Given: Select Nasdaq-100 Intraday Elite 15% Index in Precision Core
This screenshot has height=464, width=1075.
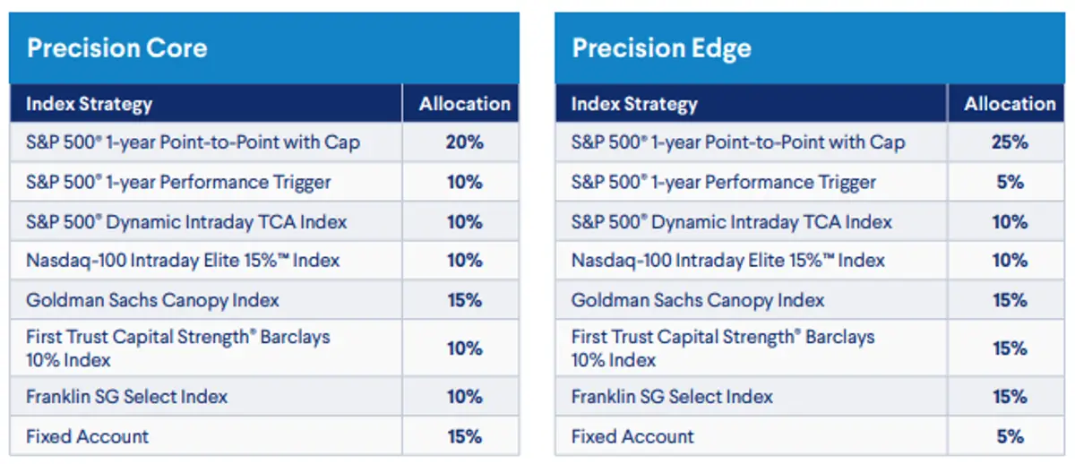Looking at the screenshot, I should point(183,261).
